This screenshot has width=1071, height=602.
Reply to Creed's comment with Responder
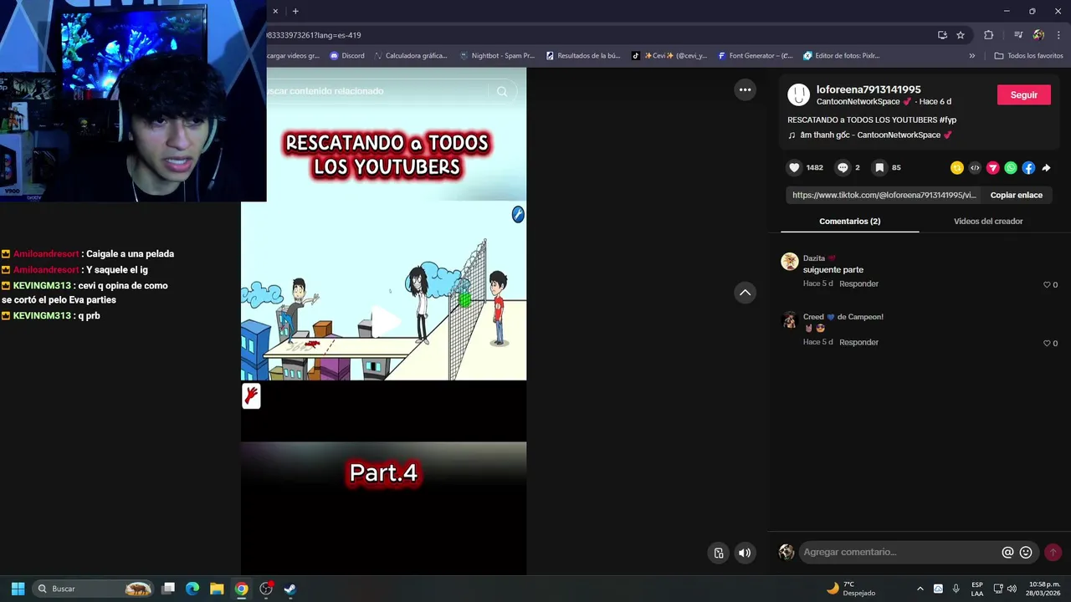858,342
